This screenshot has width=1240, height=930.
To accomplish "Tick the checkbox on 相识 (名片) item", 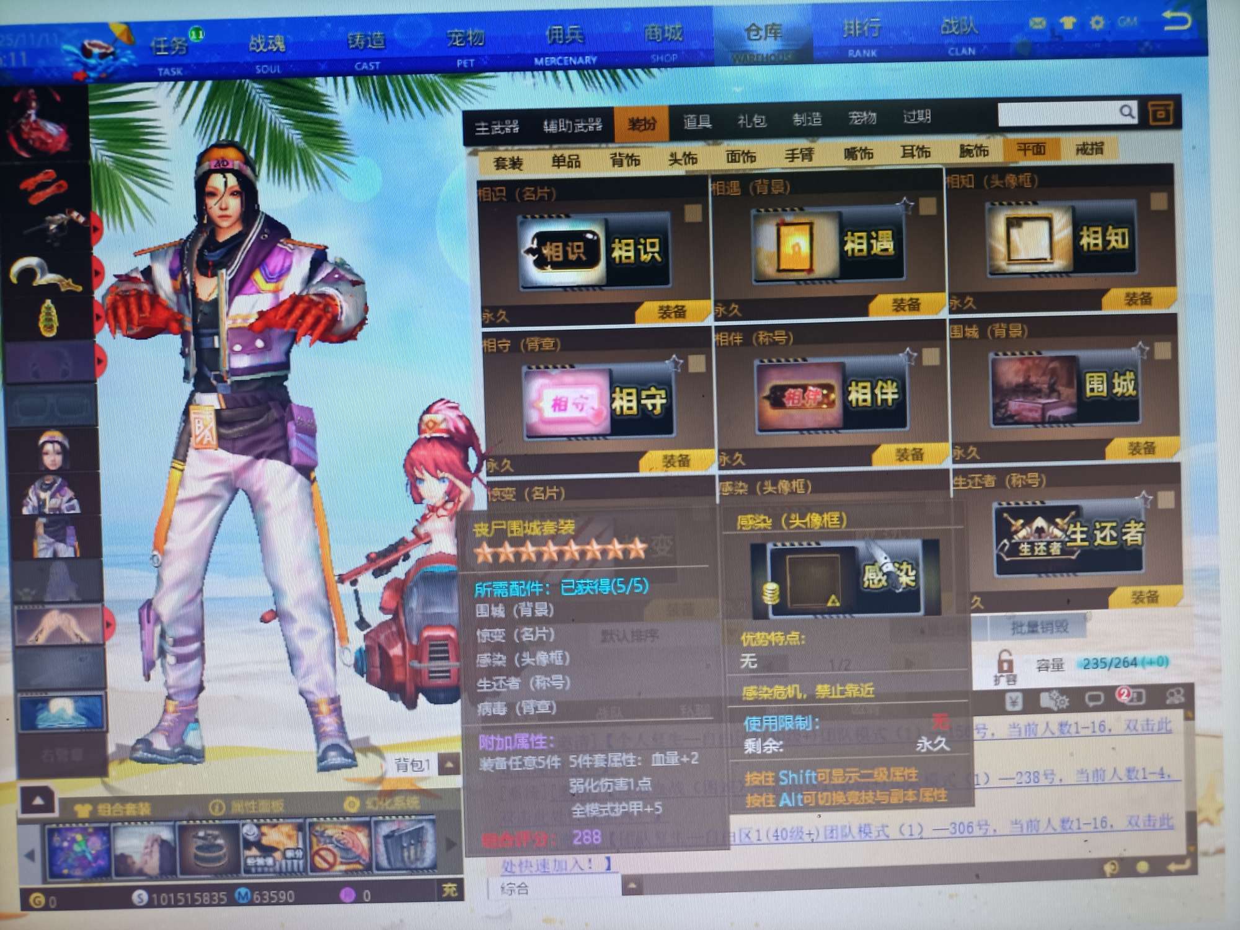I will (693, 213).
